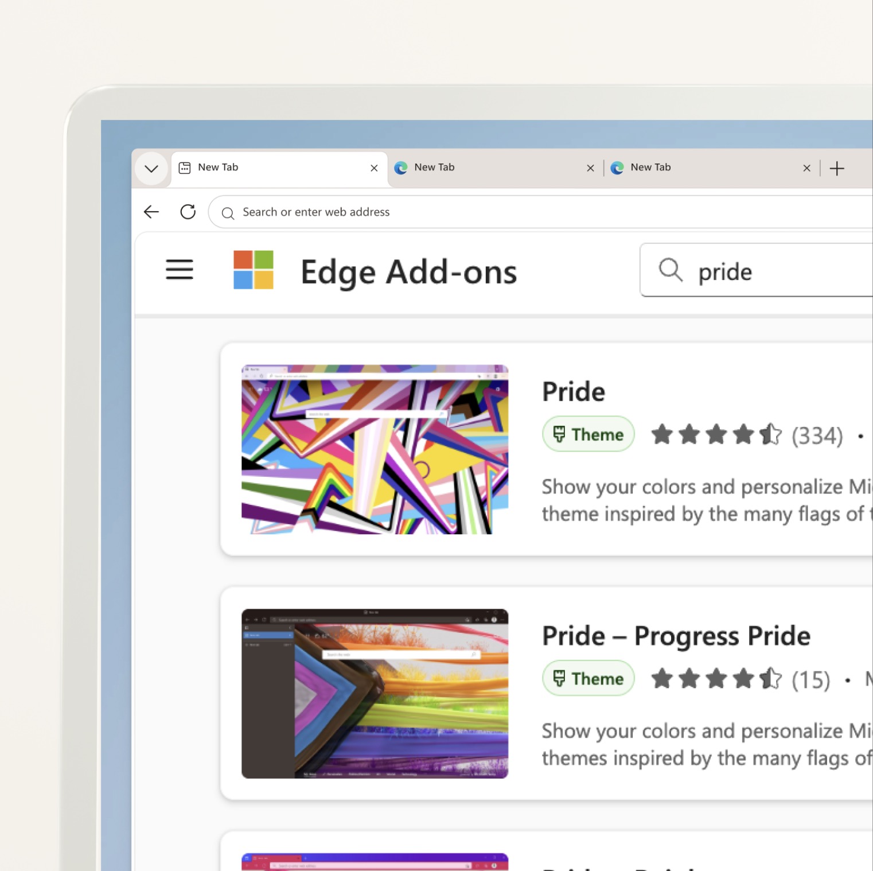Switch to the second New Tab tab
Image resolution: width=873 pixels, height=871 pixels.
click(x=496, y=168)
